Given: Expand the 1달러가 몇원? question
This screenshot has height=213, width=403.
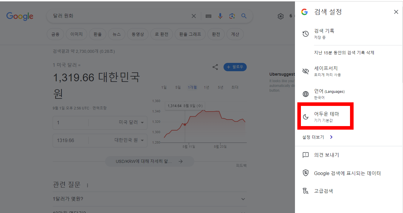Looking at the screenshot, I should [x=150, y=199].
